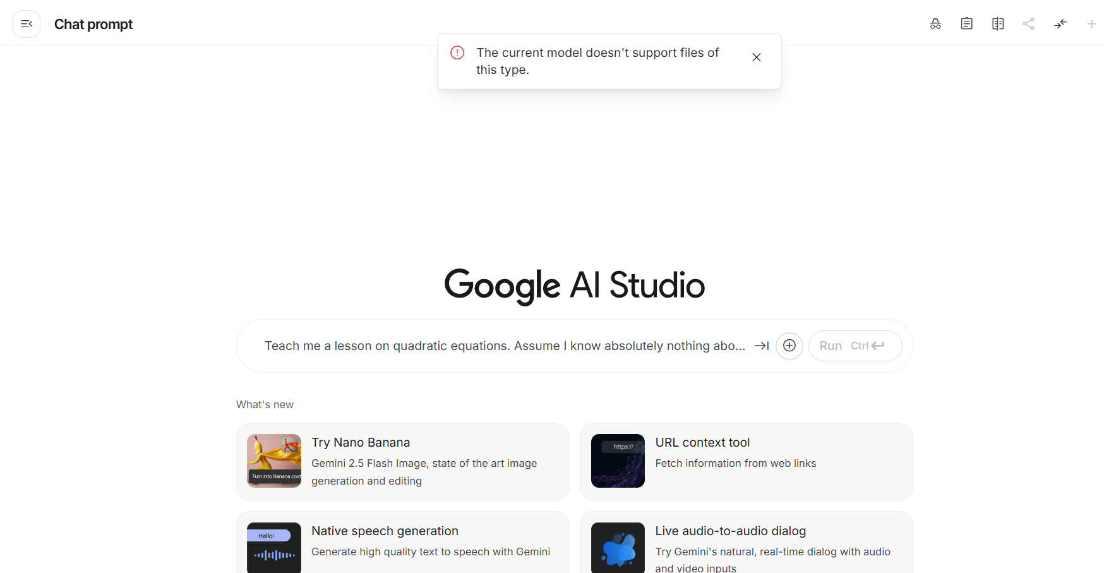
Task: Click the URL context tool thumbnail
Action: coord(618,461)
